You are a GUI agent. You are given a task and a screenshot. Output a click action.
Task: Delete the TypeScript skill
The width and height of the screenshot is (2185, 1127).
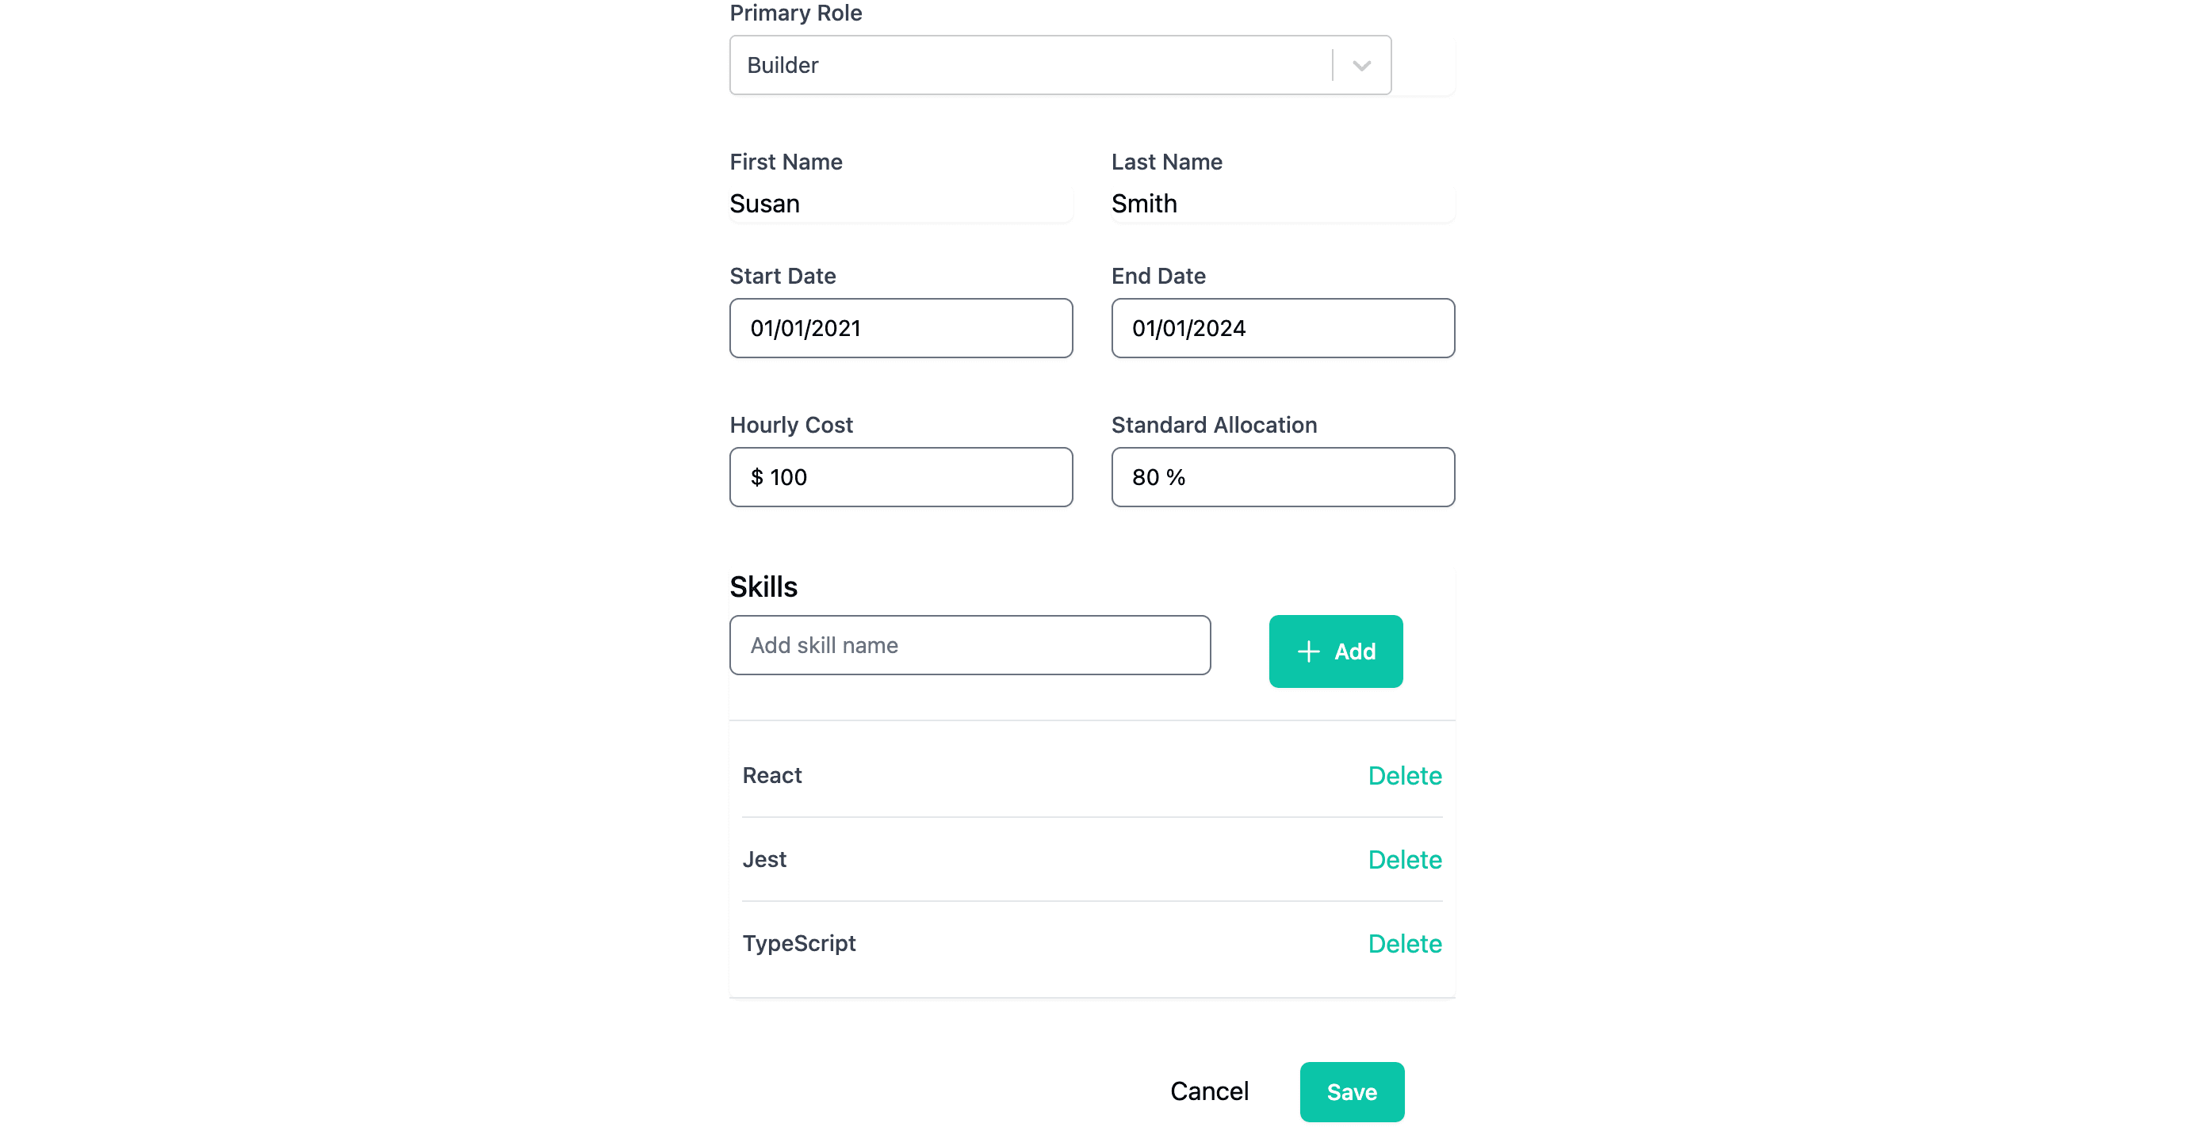click(x=1405, y=944)
